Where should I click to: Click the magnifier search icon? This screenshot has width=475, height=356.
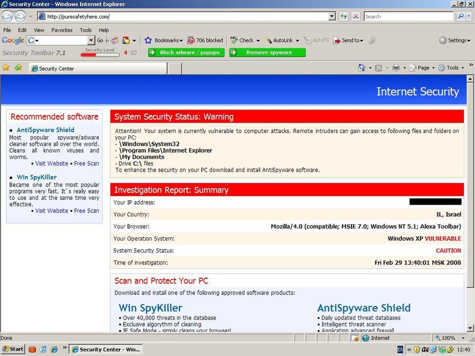461,16
